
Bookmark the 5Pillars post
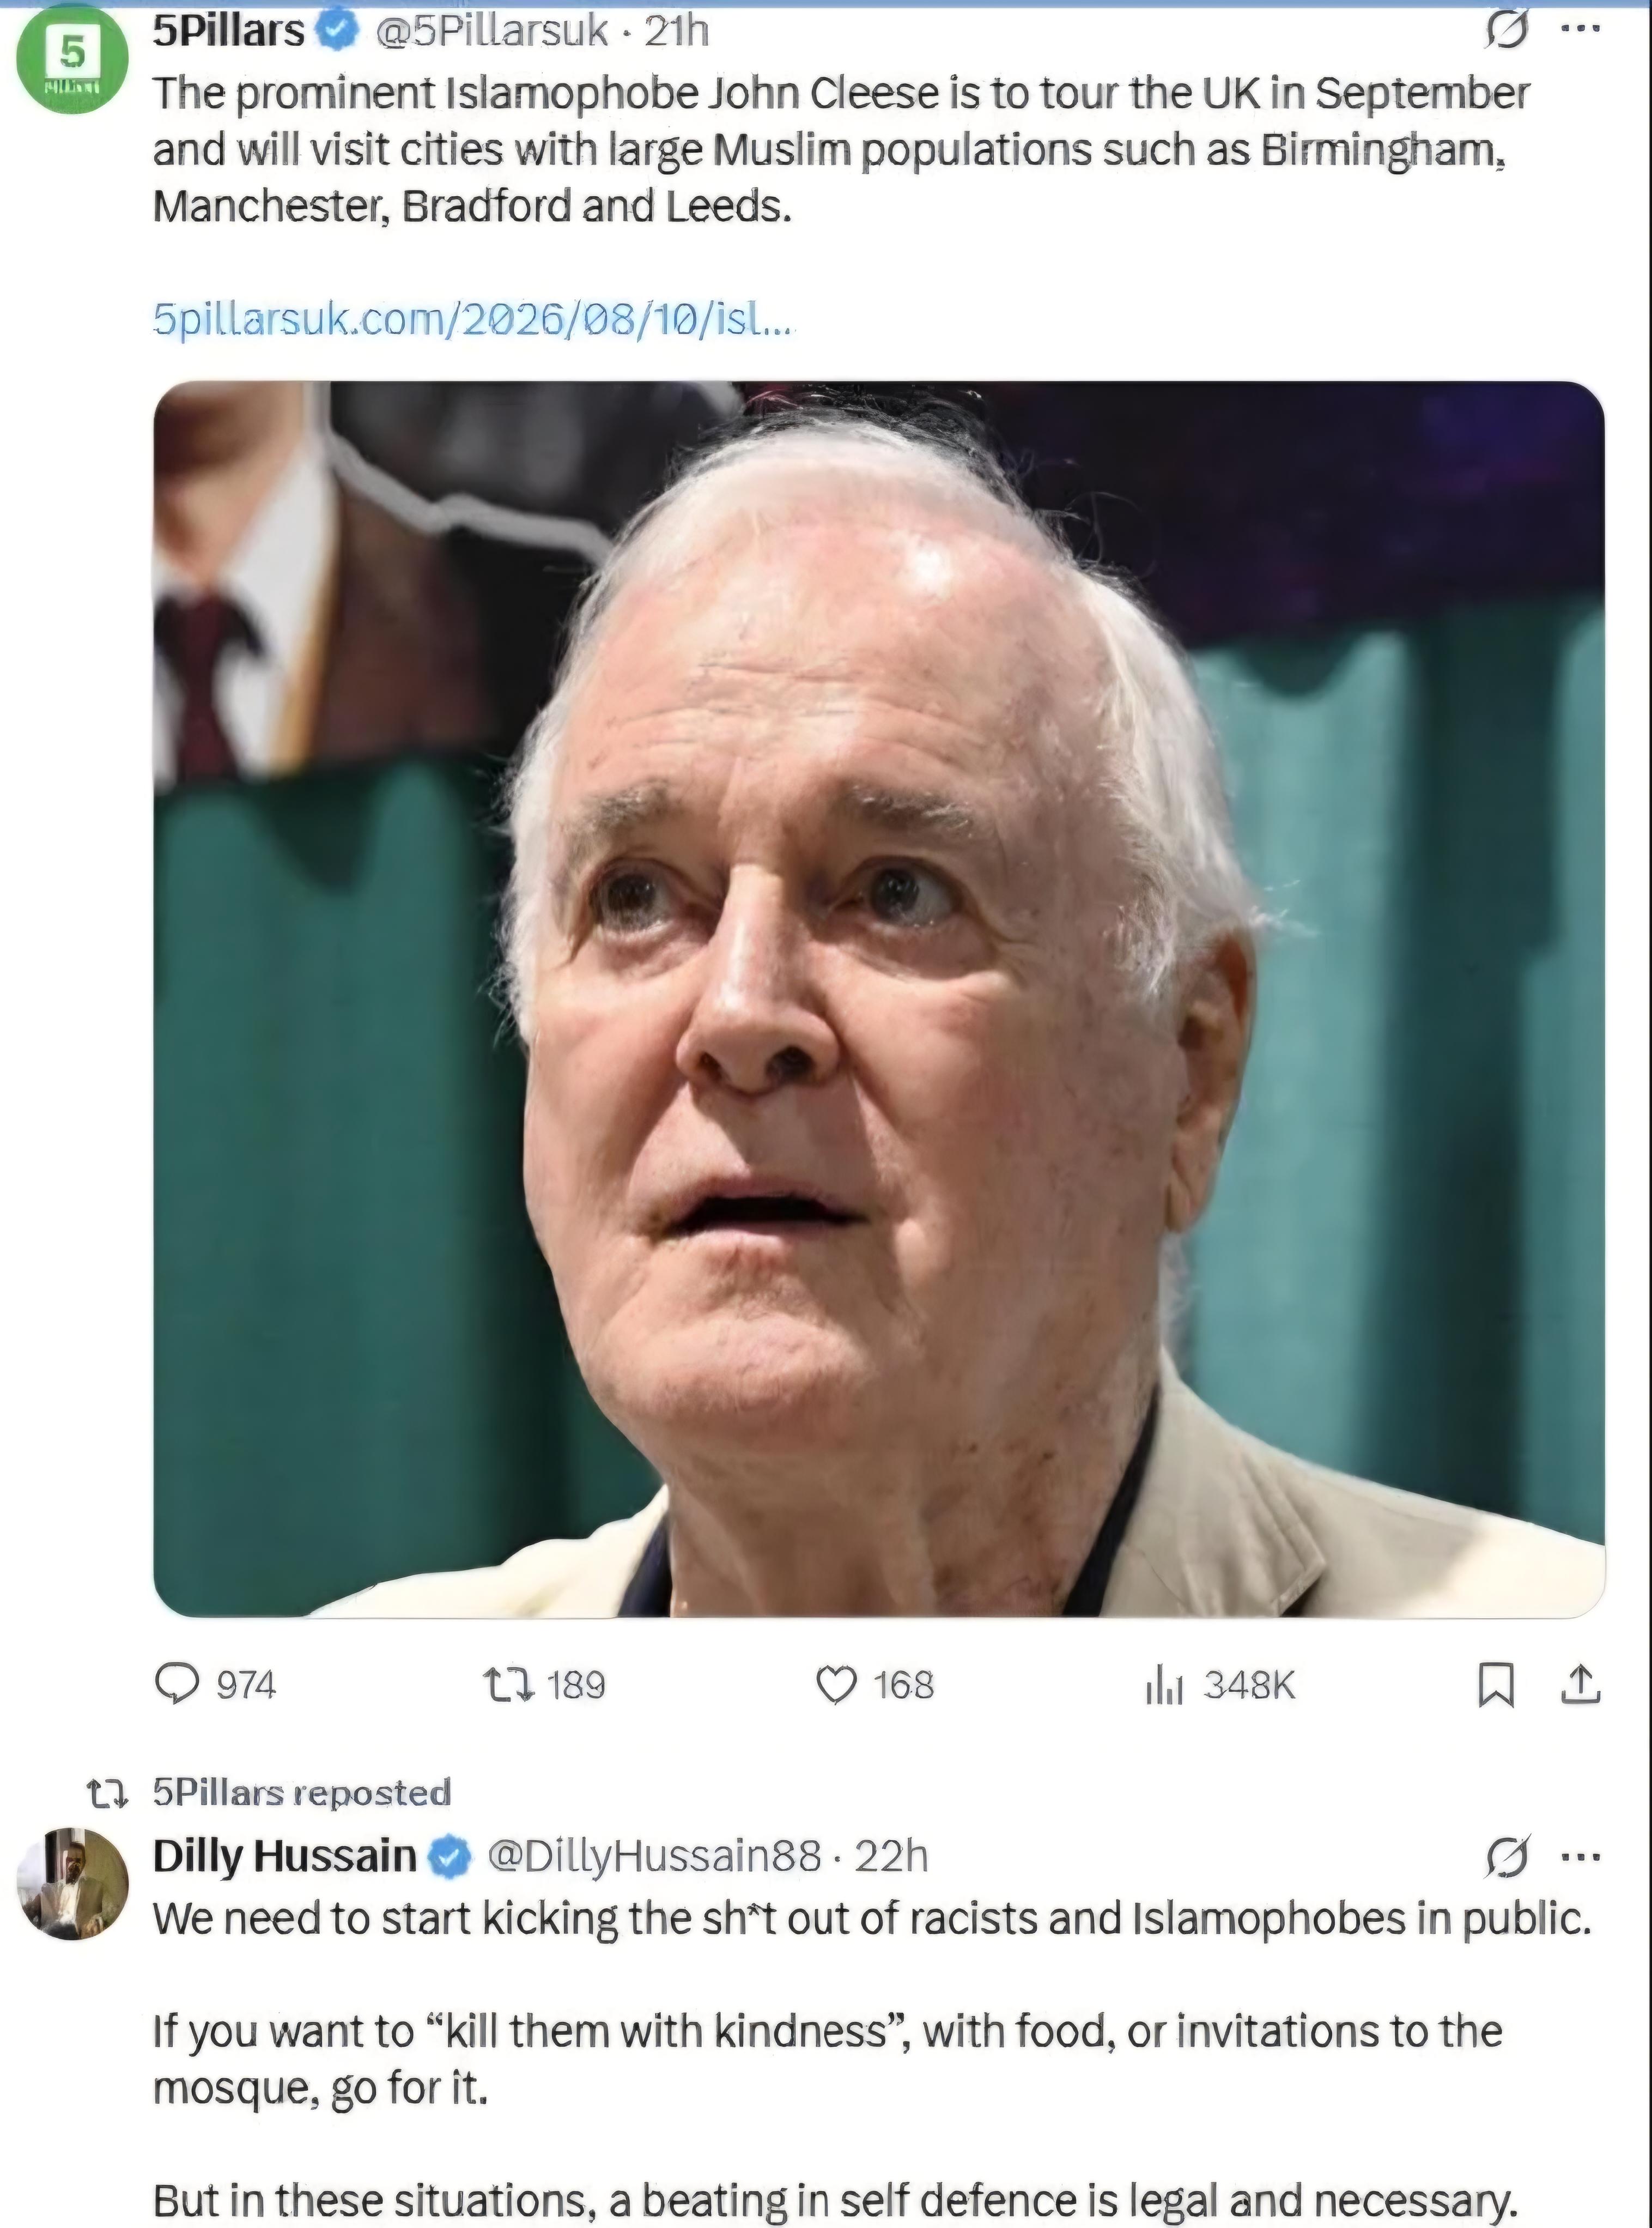[1496, 1685]
